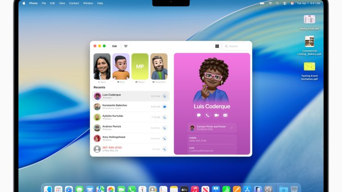Select Commercial Listing_Bakery.pdf on the desktop
The width and height of the screenshot is (342, 192).
[309, 45]
